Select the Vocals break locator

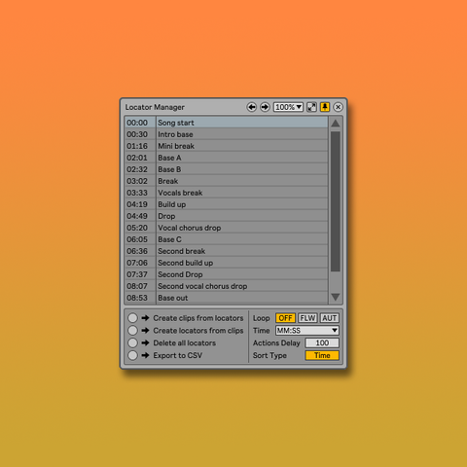pyautogui.click(x=242, y=193)
